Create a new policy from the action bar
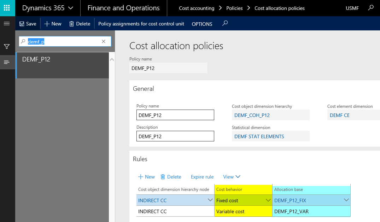Viewport: 380px width, 222px height. [x=53, y=24]
